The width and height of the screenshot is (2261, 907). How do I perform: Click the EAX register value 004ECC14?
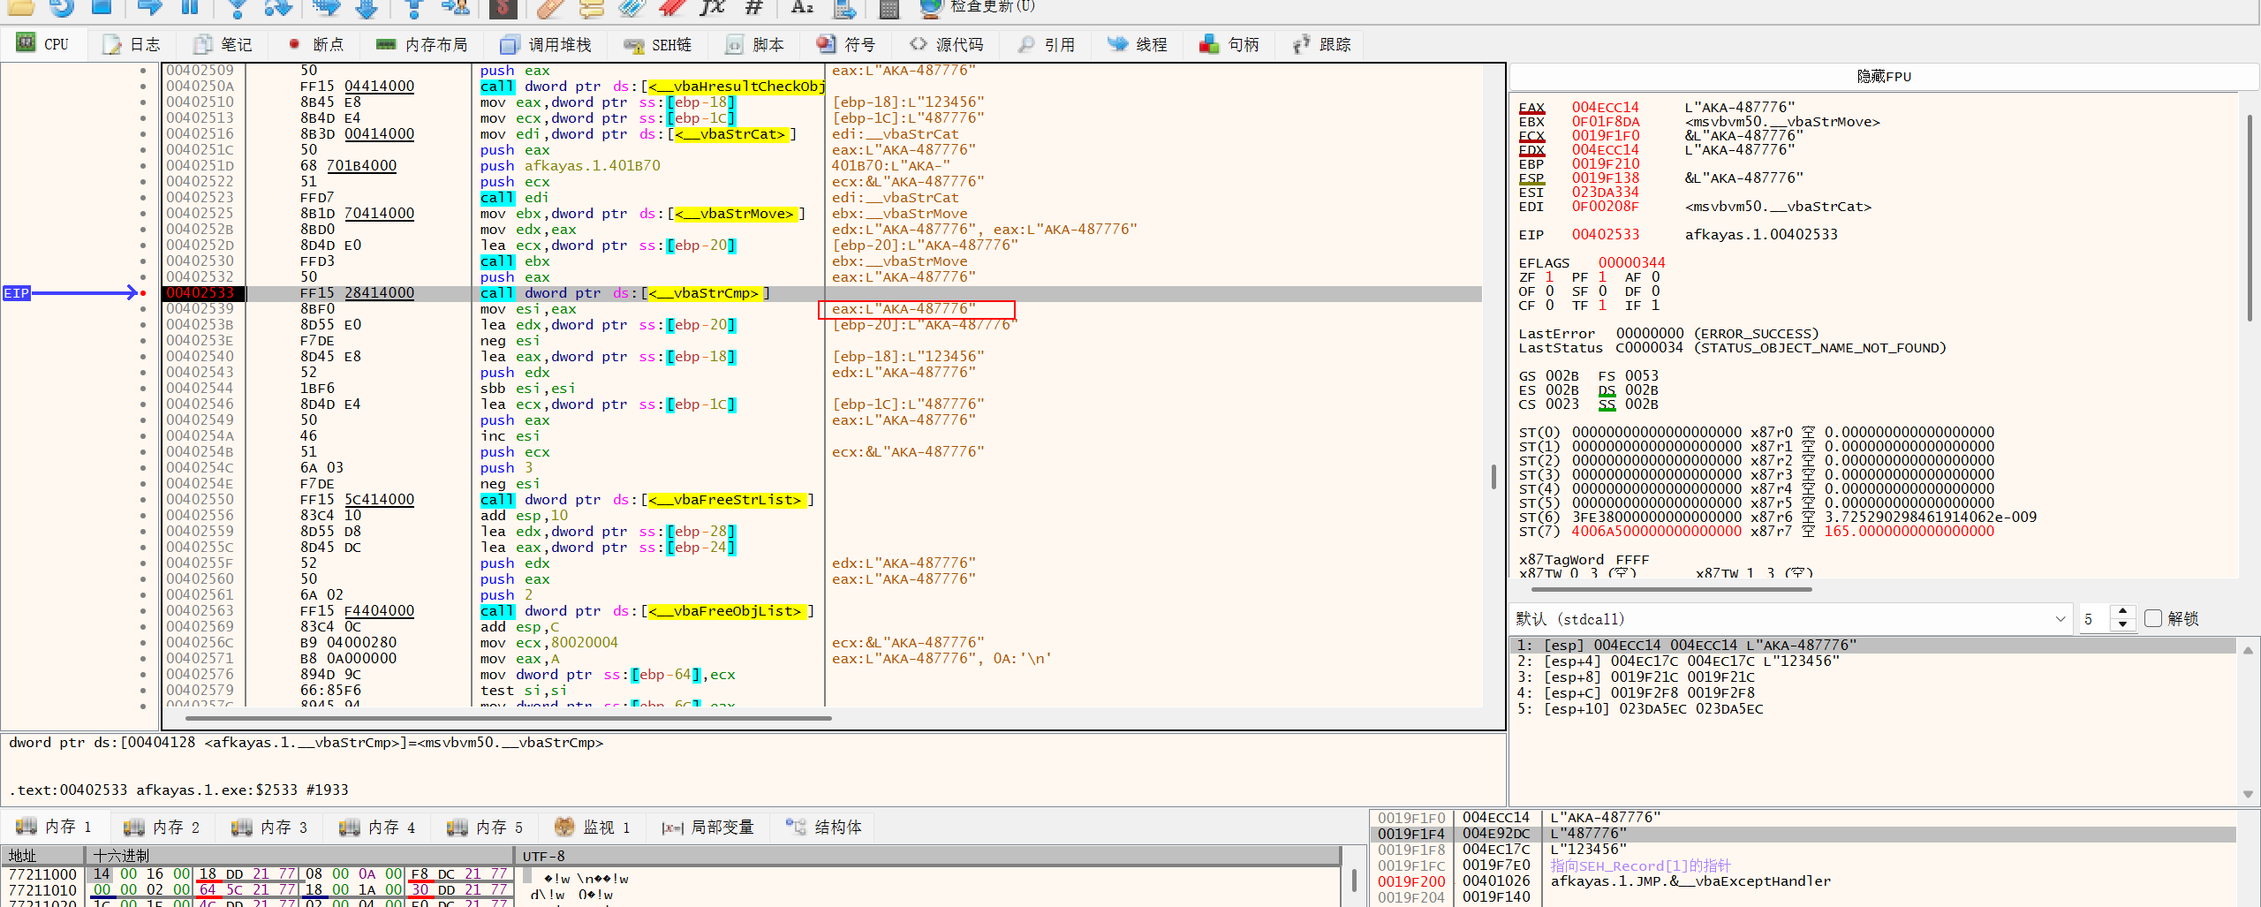click(1605, 107)
